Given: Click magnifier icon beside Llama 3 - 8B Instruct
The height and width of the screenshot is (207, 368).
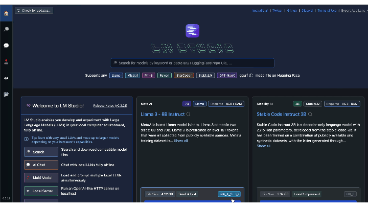Looking at the screenshot, I should (x=189, y=114).
